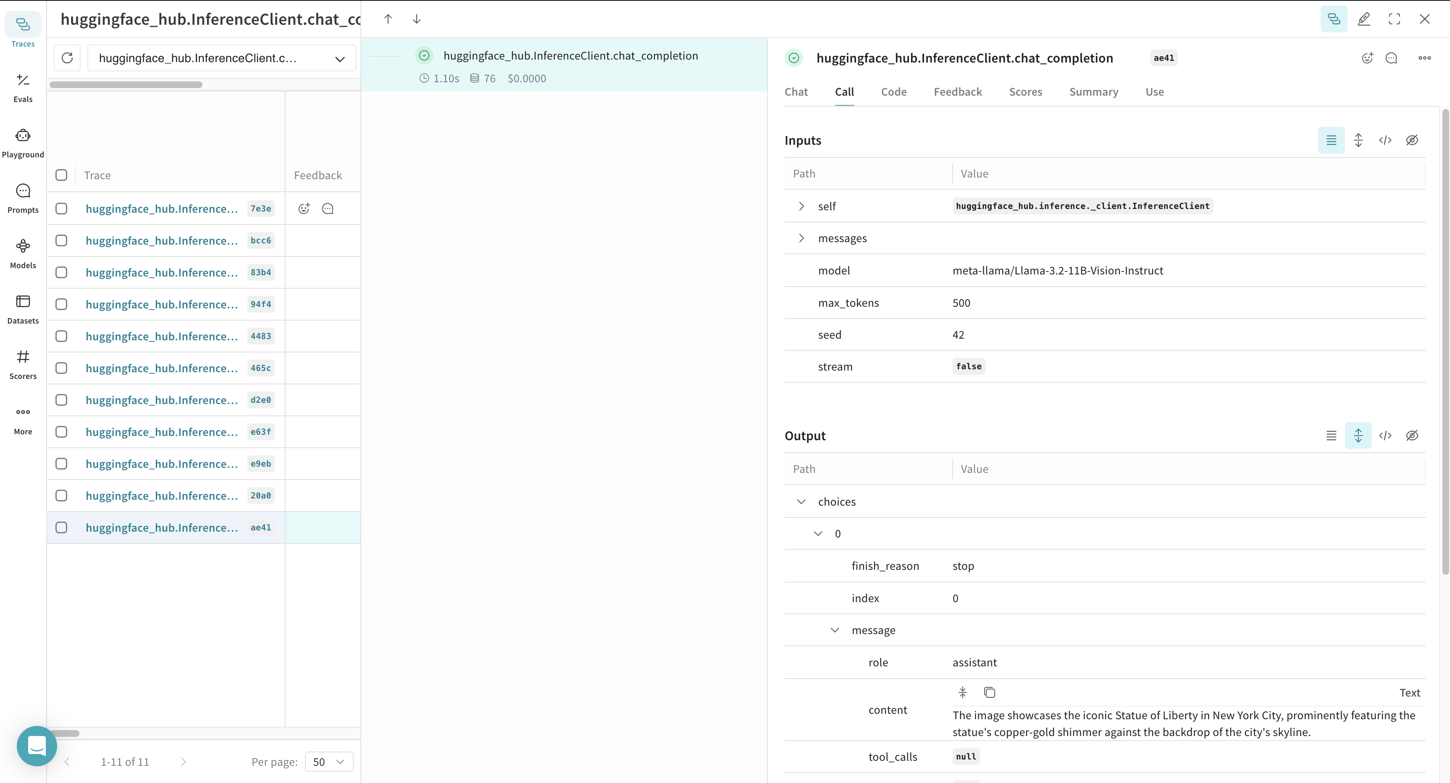Open the Traces section in sidebar
1450x783 pixels.
[23, 31]
